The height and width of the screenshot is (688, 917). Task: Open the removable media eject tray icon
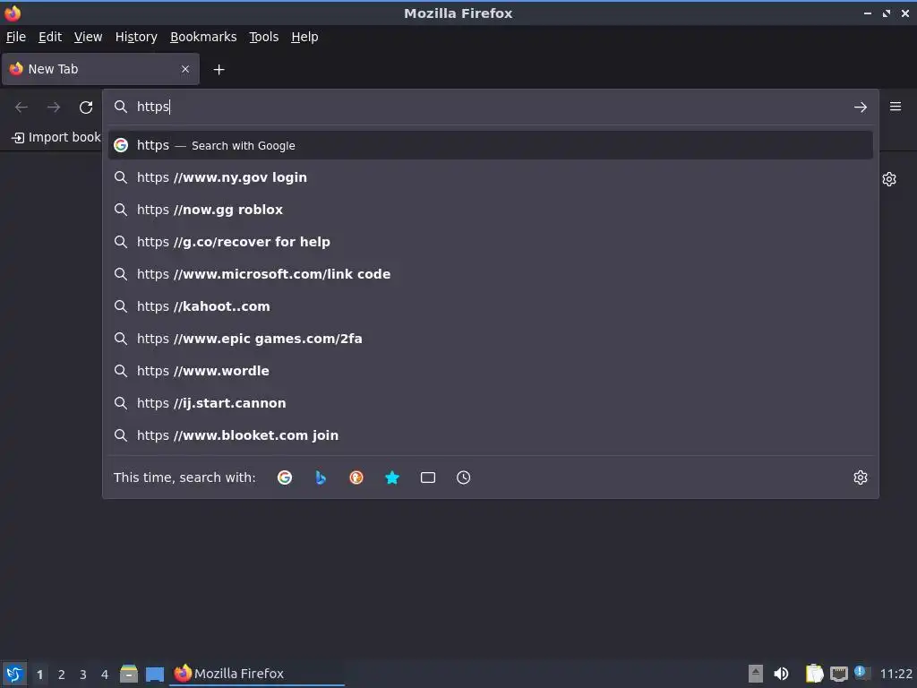click(x=756, y=674)
